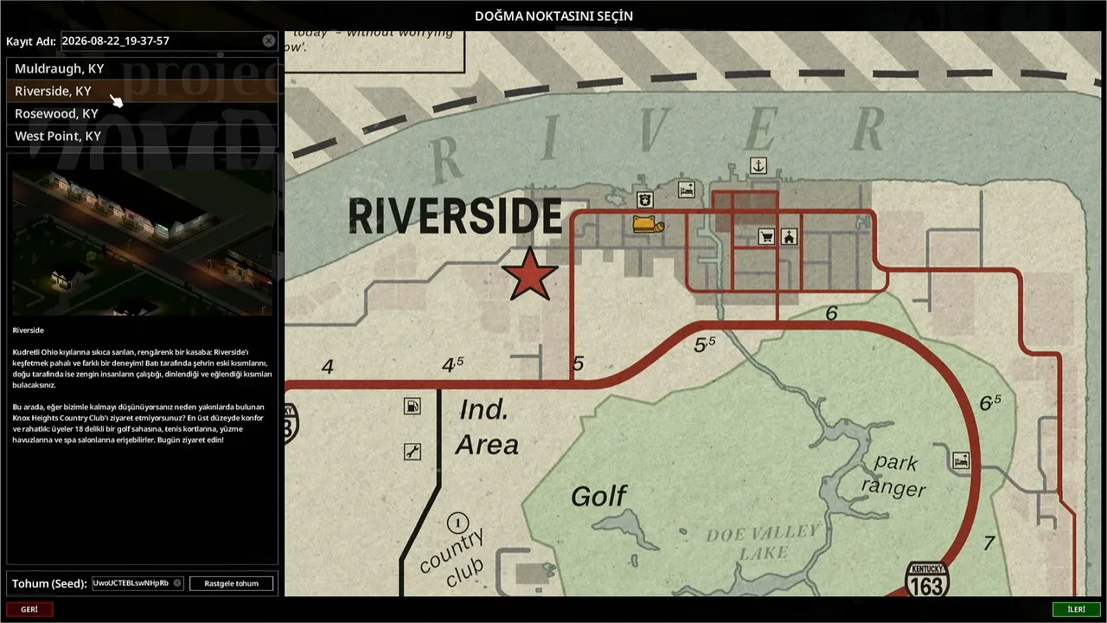Click the park ranger map label
The width and height of the screenshot is (1107, 623).
(x=895, y=475)
